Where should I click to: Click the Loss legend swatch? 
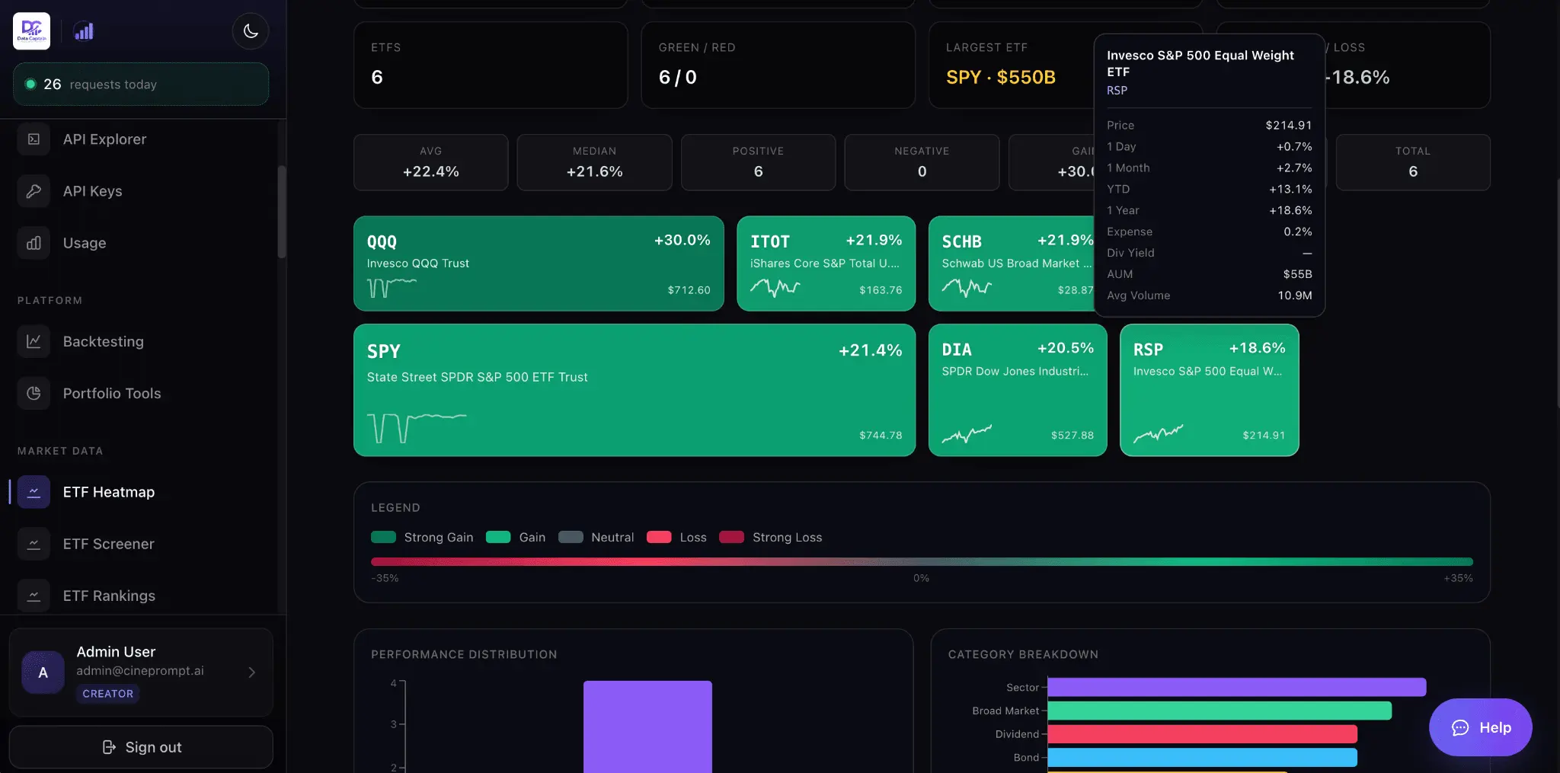(x=659, y=537)
